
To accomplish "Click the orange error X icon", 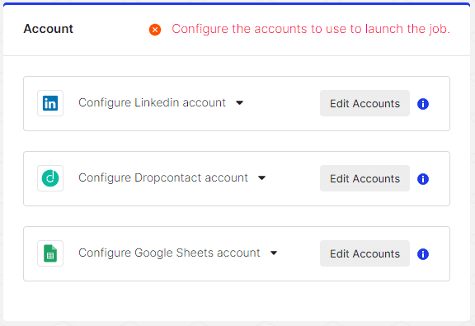I will (x=155, y=30).
